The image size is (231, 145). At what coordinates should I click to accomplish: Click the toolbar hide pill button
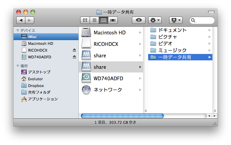tap(211, 12)
